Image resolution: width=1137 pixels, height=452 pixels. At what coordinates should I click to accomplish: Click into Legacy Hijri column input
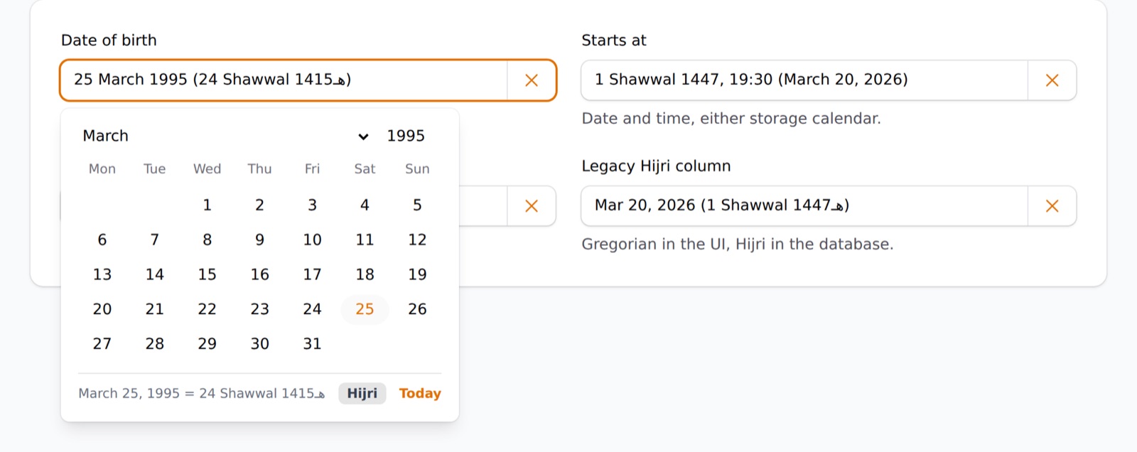(804, 206)
